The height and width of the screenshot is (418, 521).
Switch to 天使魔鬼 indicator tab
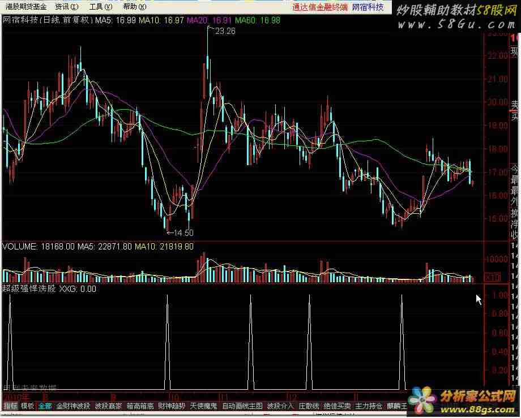[x=203, y=406]
